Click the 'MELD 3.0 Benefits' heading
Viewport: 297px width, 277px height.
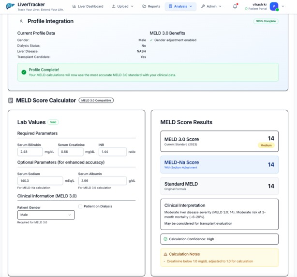click(167, 33)
